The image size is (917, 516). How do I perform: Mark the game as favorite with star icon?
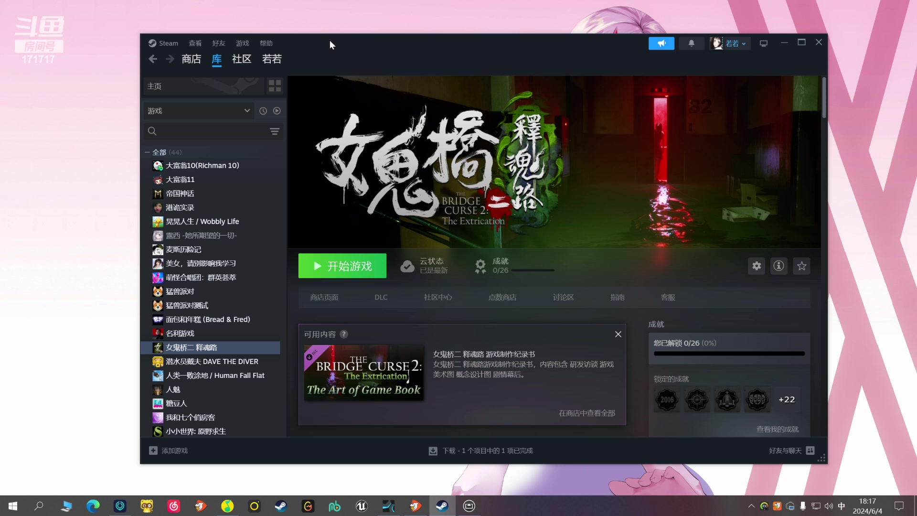coord(802,266)
